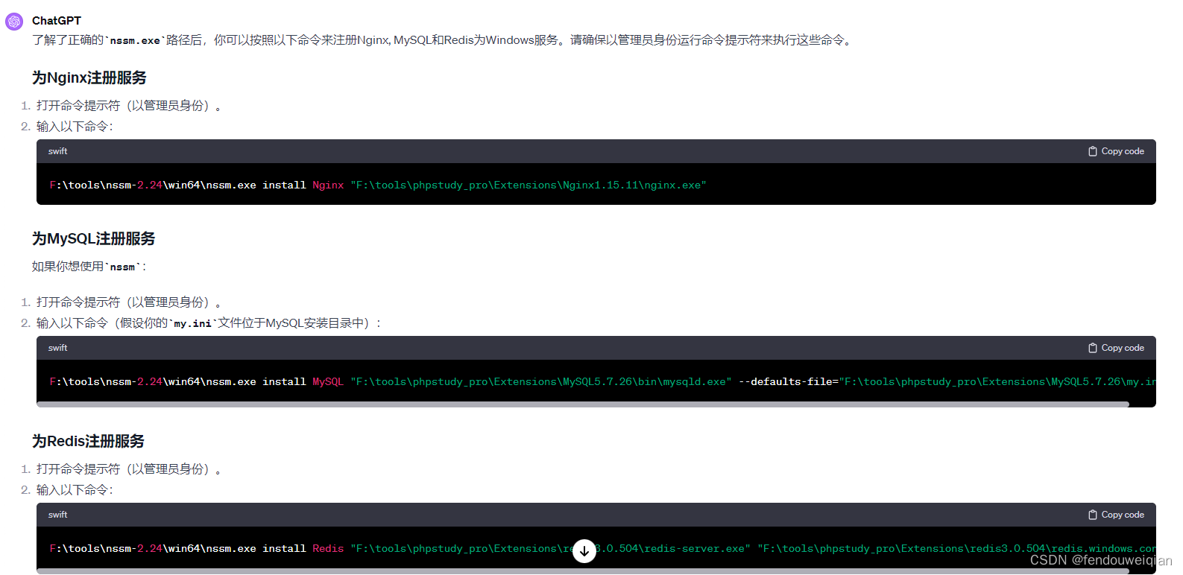Click the my.ini step under MySQL section
The width and height of the screenshot is (1183, 575).
coord(209,323)
